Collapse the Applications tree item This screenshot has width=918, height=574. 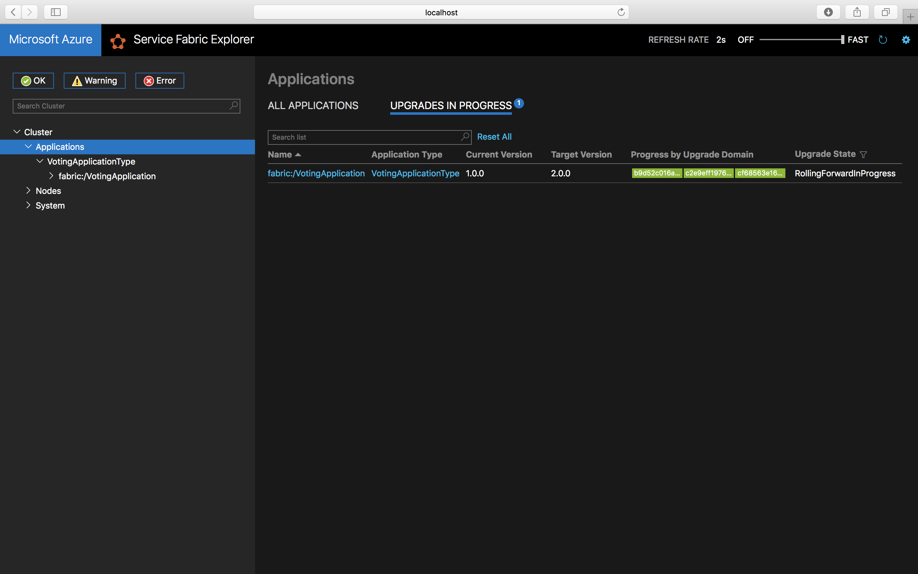(28, 146)
